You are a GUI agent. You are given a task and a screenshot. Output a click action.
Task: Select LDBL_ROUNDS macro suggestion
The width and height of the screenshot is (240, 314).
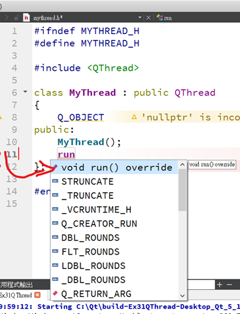(114, 266)
